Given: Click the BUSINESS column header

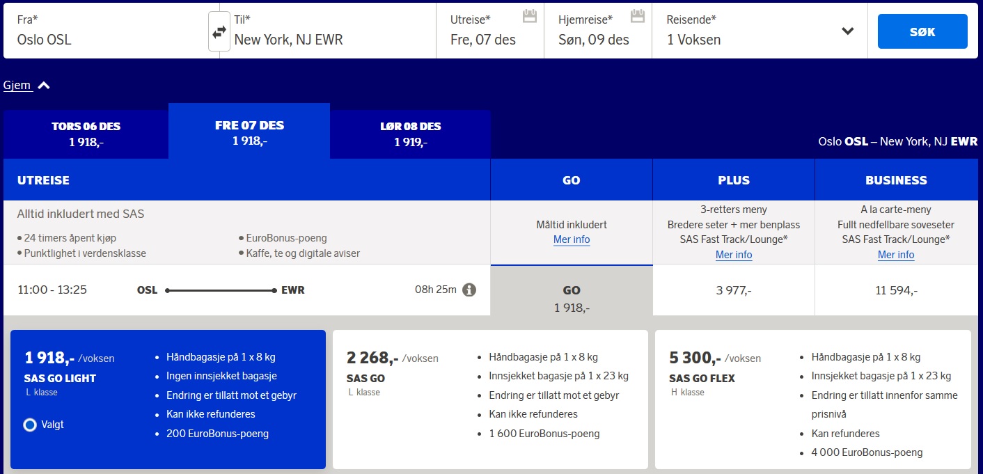Looking at the screenshot, I should click(897, 180).
